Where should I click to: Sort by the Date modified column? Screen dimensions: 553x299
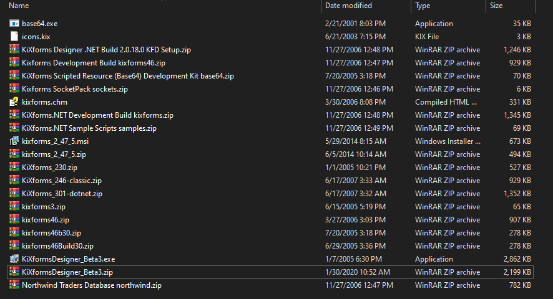(348, 6)
